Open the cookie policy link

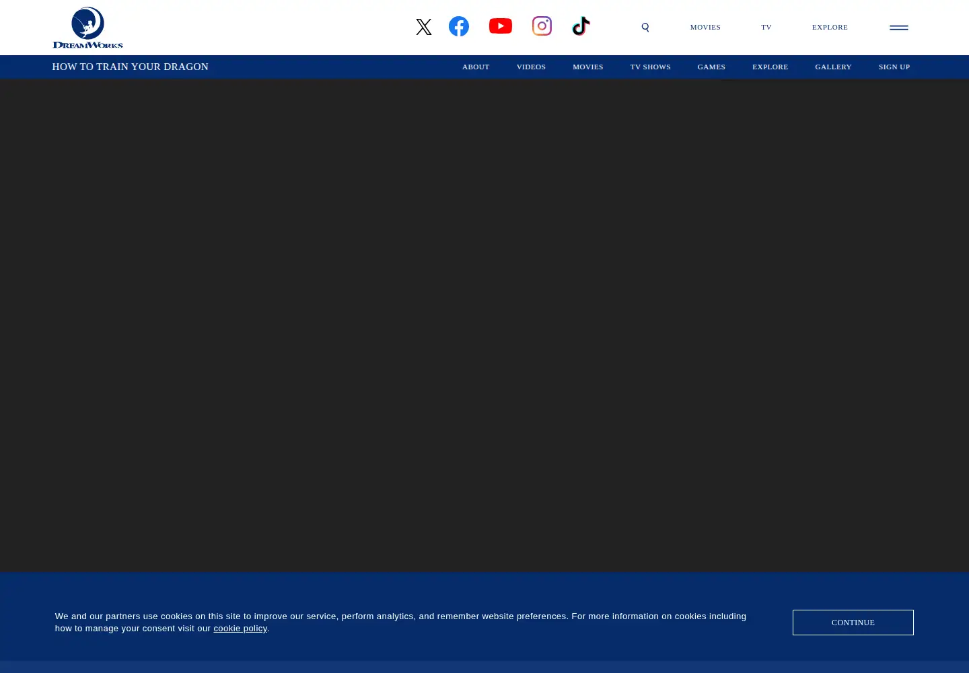pos(240,629)
